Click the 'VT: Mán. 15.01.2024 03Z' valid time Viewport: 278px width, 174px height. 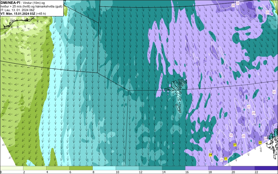18,13
